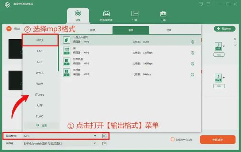The image size is (241, 152).
Task: Open gear settings for the 192kbps preset
Action: 192,64
